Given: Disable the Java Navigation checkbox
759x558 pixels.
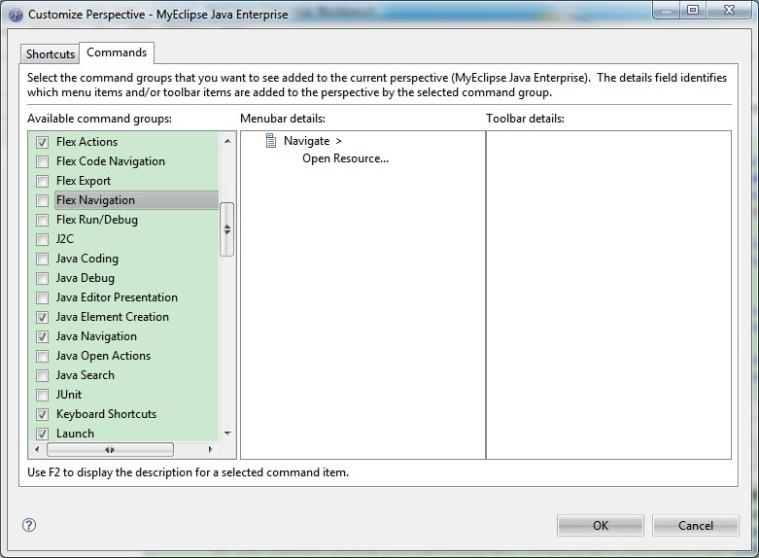Looking at the screenshot, I should click(x=42, y=336).
